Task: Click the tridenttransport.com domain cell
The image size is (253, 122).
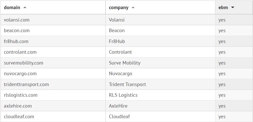Action: [26, 84]
